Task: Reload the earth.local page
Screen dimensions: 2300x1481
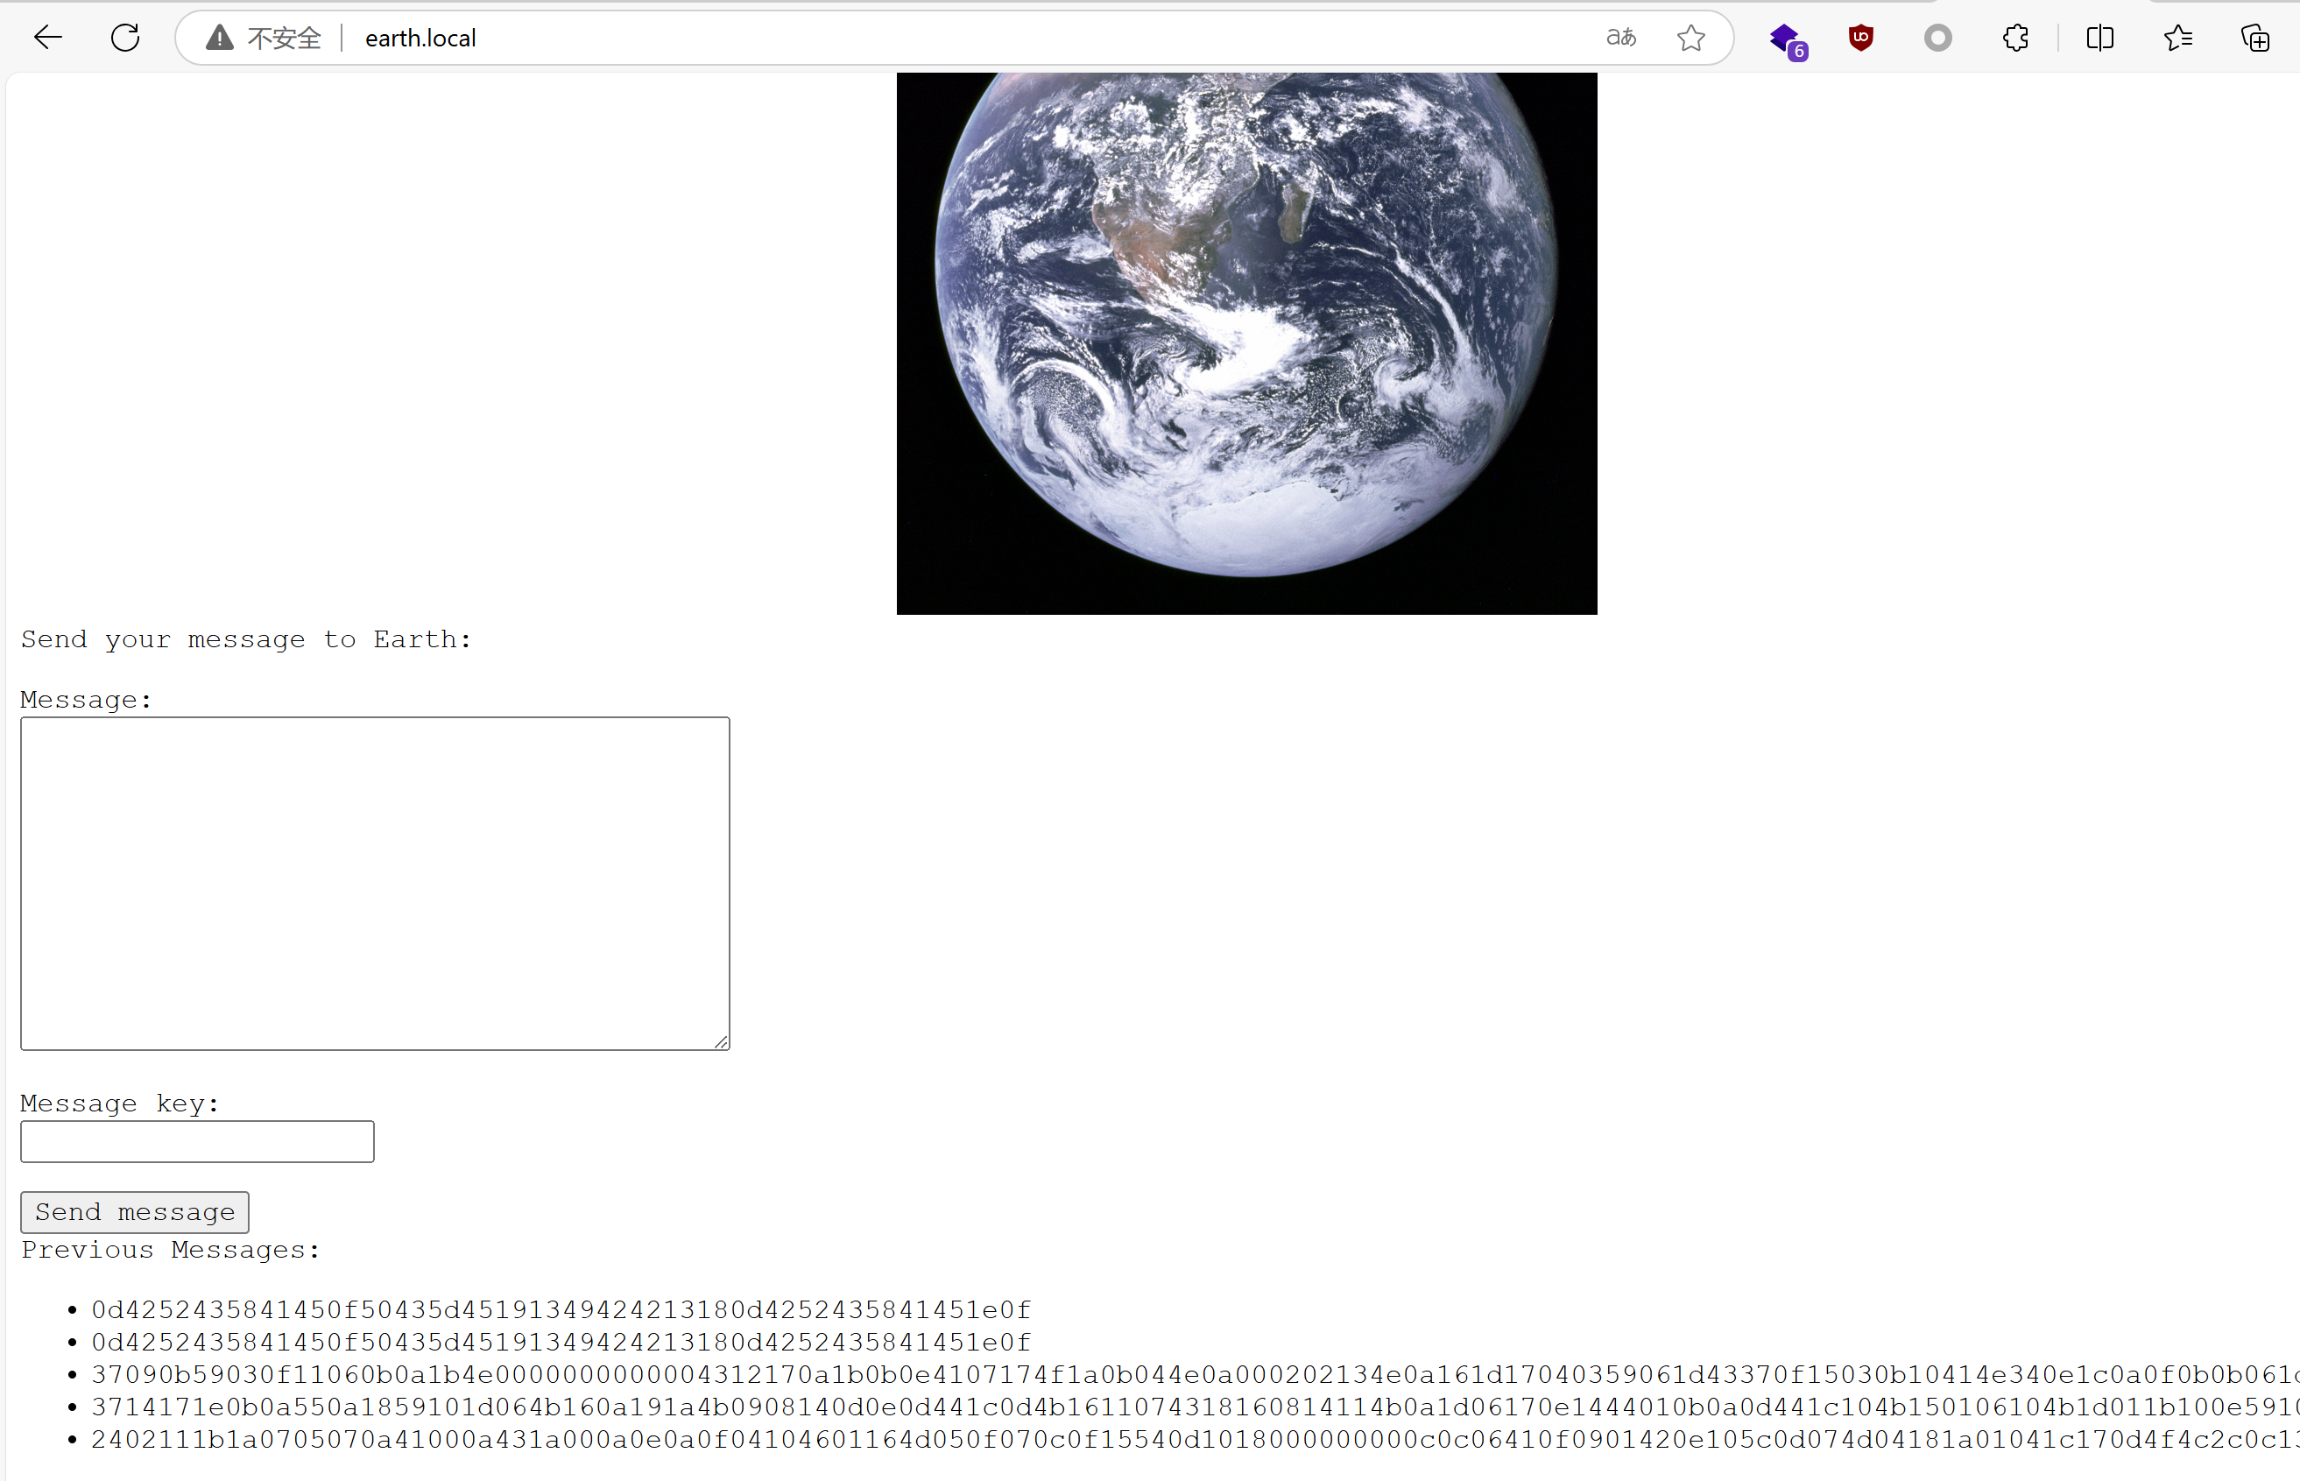Action: tap(125, 38)
